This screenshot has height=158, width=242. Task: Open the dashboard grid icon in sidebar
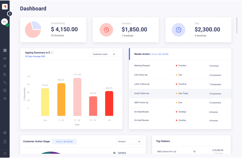[x=5, y=50]
